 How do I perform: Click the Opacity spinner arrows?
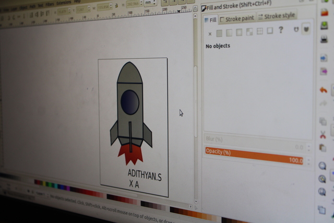coord(308,161)
